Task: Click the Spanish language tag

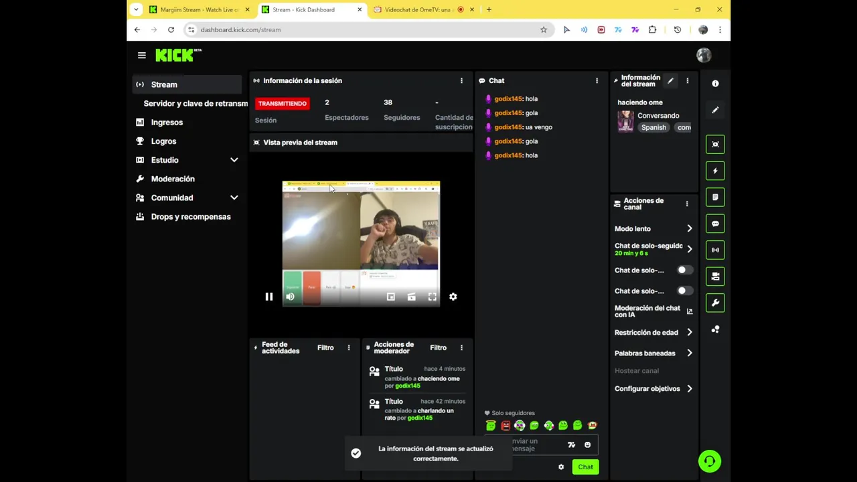Action: (x=653, y=128)
